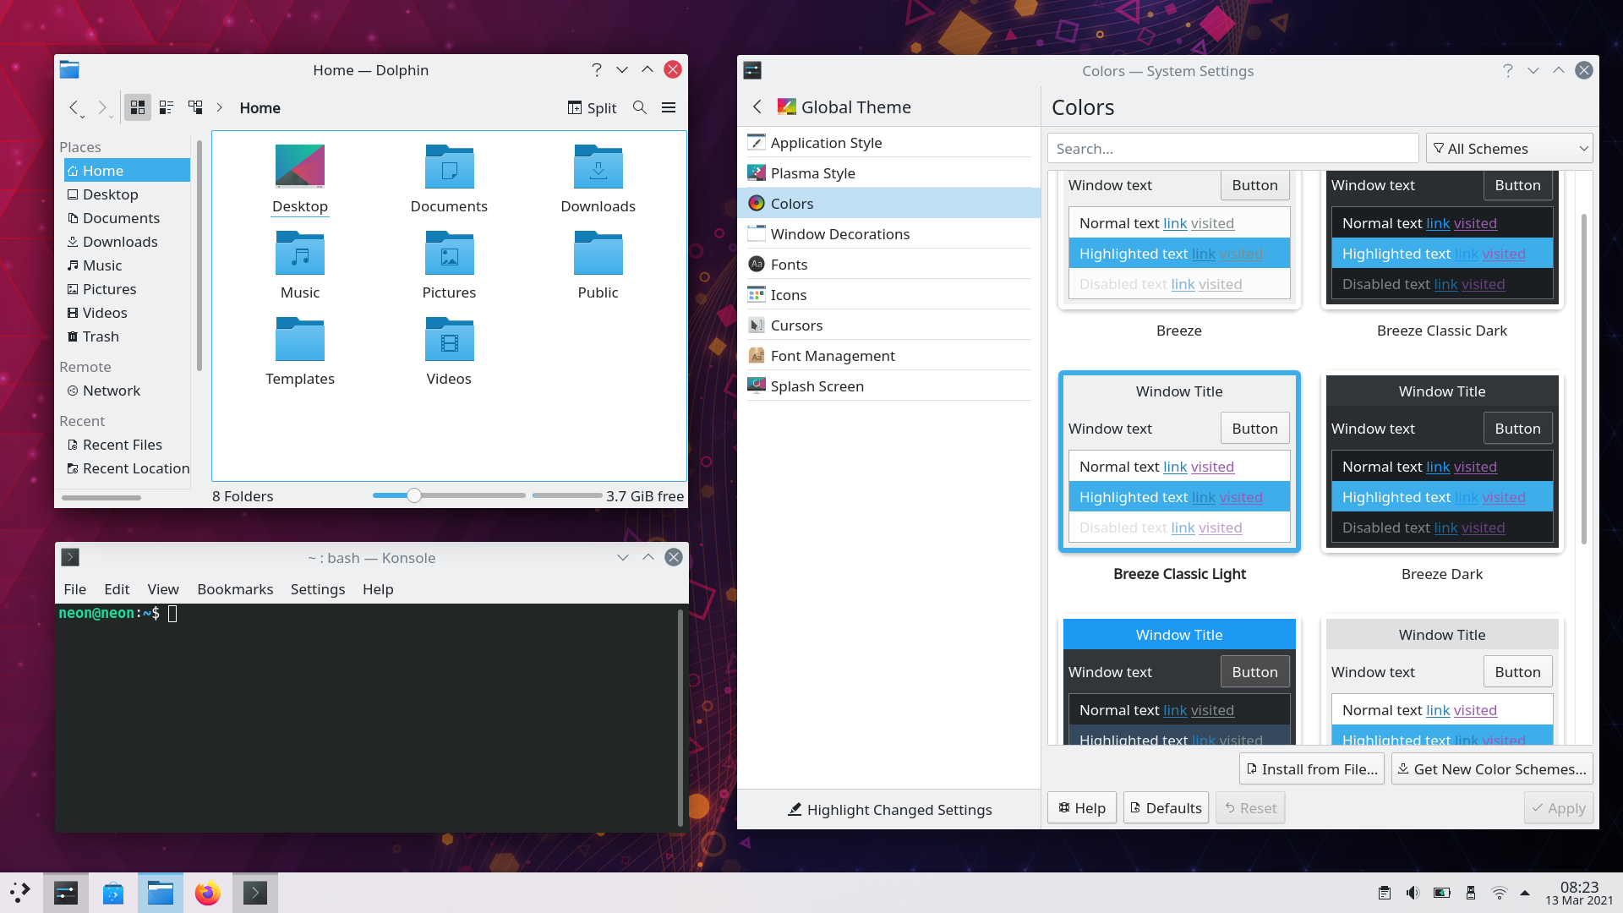Click the color schemes list scrollbar
The height and width of the screenshot is (913, 1623).
coord(1583,379)
